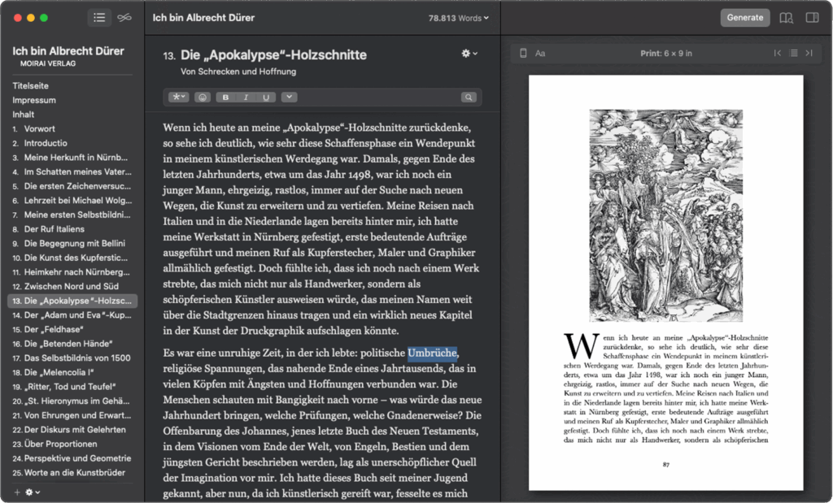The image size is (833, 503).
Task: Insert a symbol with the emoji button
Action: tap(203, 97)
